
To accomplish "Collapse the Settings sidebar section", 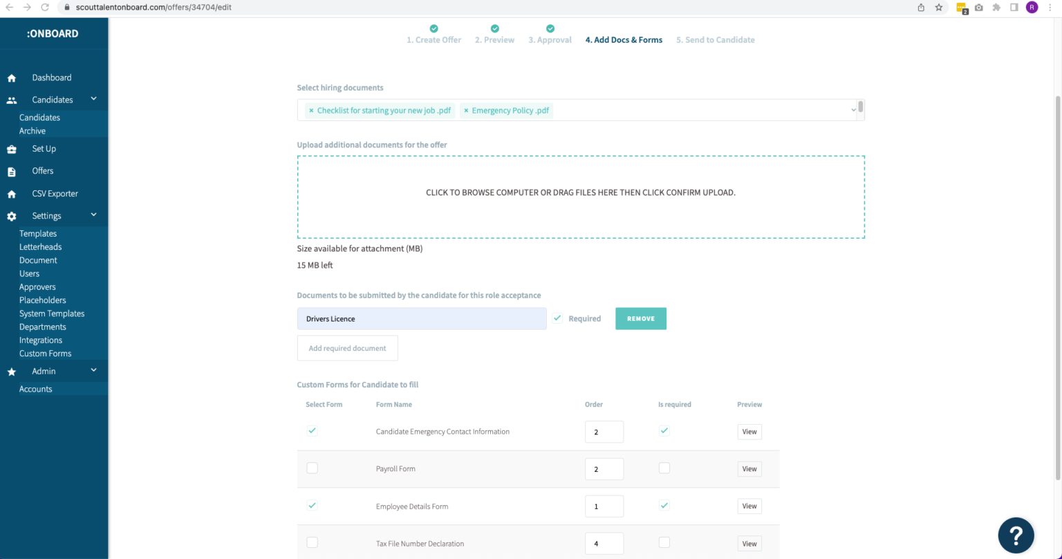I will 93,215.
